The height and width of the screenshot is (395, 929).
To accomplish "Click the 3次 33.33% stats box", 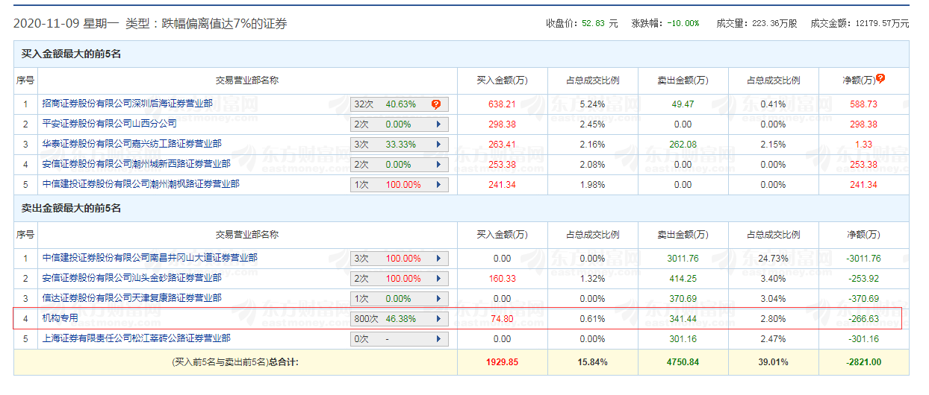I will tap(400, 145).
